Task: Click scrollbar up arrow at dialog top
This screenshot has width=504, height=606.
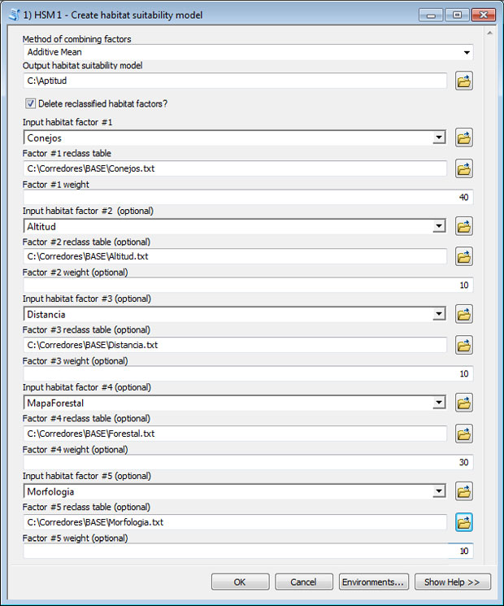Action: coord(489,33)
